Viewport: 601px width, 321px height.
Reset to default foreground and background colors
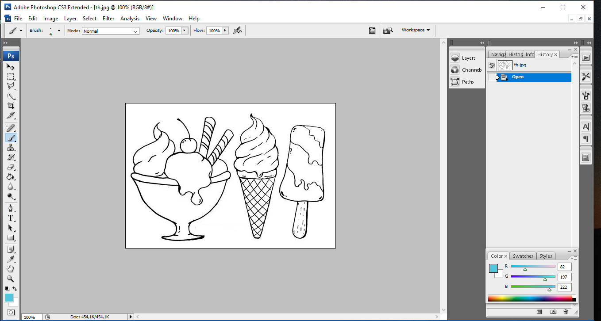[7, 289]
